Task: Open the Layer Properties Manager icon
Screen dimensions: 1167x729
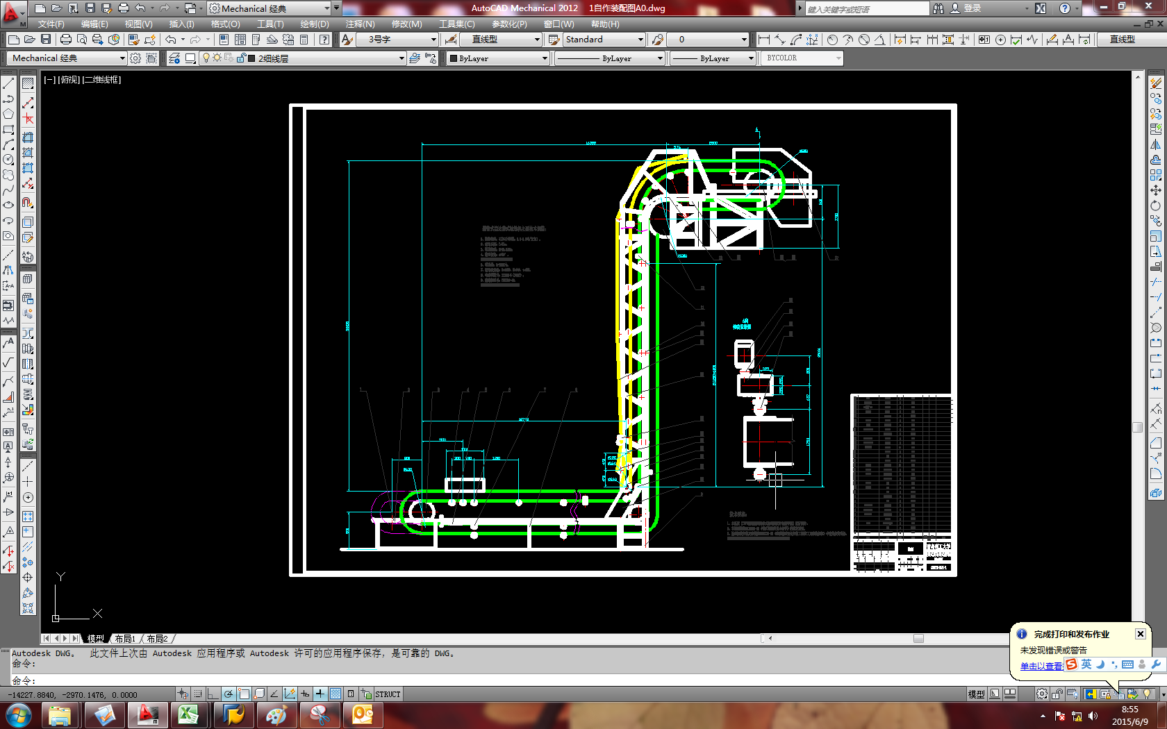Action: 174,58
